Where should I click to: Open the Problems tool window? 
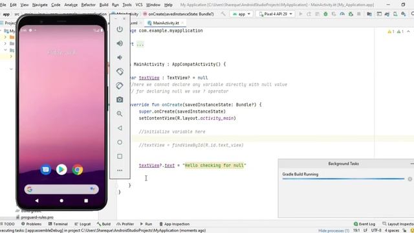pos(31,224)
